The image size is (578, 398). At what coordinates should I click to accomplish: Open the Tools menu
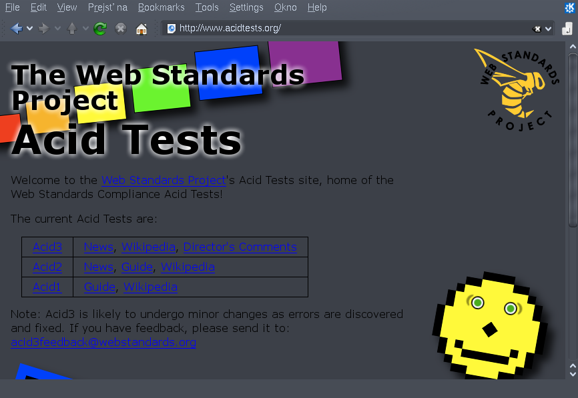pyautogui.click(x=207, y=7)
